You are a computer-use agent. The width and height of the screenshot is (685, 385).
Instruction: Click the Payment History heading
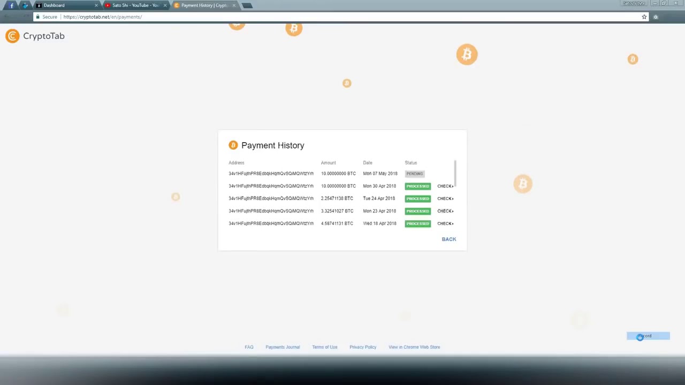[273, 145]
